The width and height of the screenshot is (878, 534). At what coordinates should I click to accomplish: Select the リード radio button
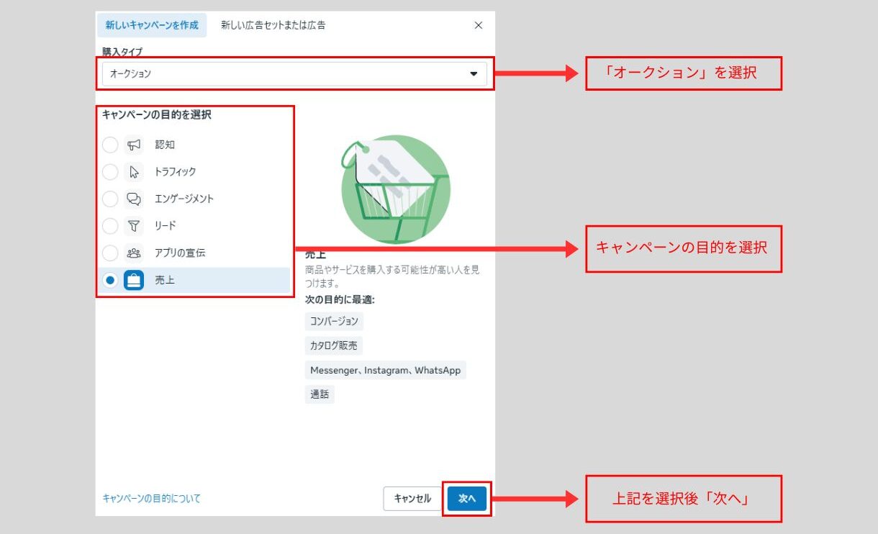pyautogui.click(x=110, y=226)
